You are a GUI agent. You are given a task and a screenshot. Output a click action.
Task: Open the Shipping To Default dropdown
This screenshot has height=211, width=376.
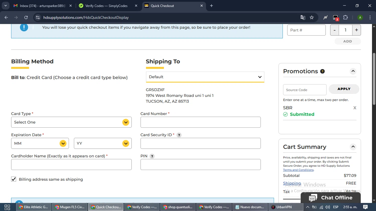pyautogui.click(x=205, y=77)
